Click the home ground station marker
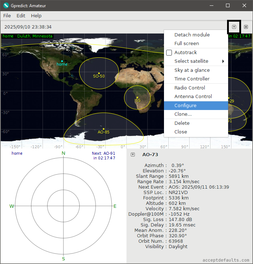The height and width of the screenshot is (264, 253). click(x=62, y=61)
